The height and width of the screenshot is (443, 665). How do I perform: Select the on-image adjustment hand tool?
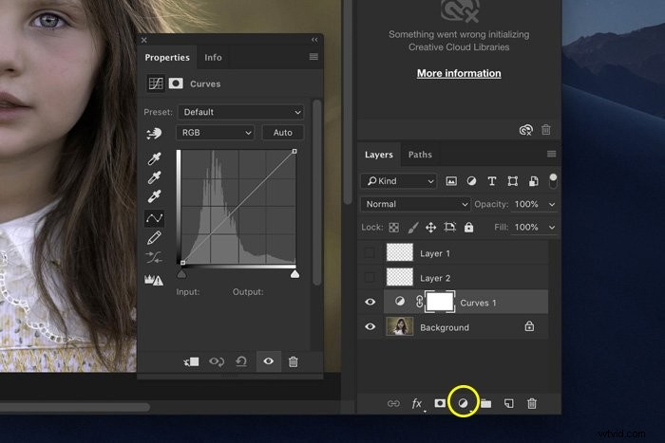pyautogui.click(x=154, y=134)
